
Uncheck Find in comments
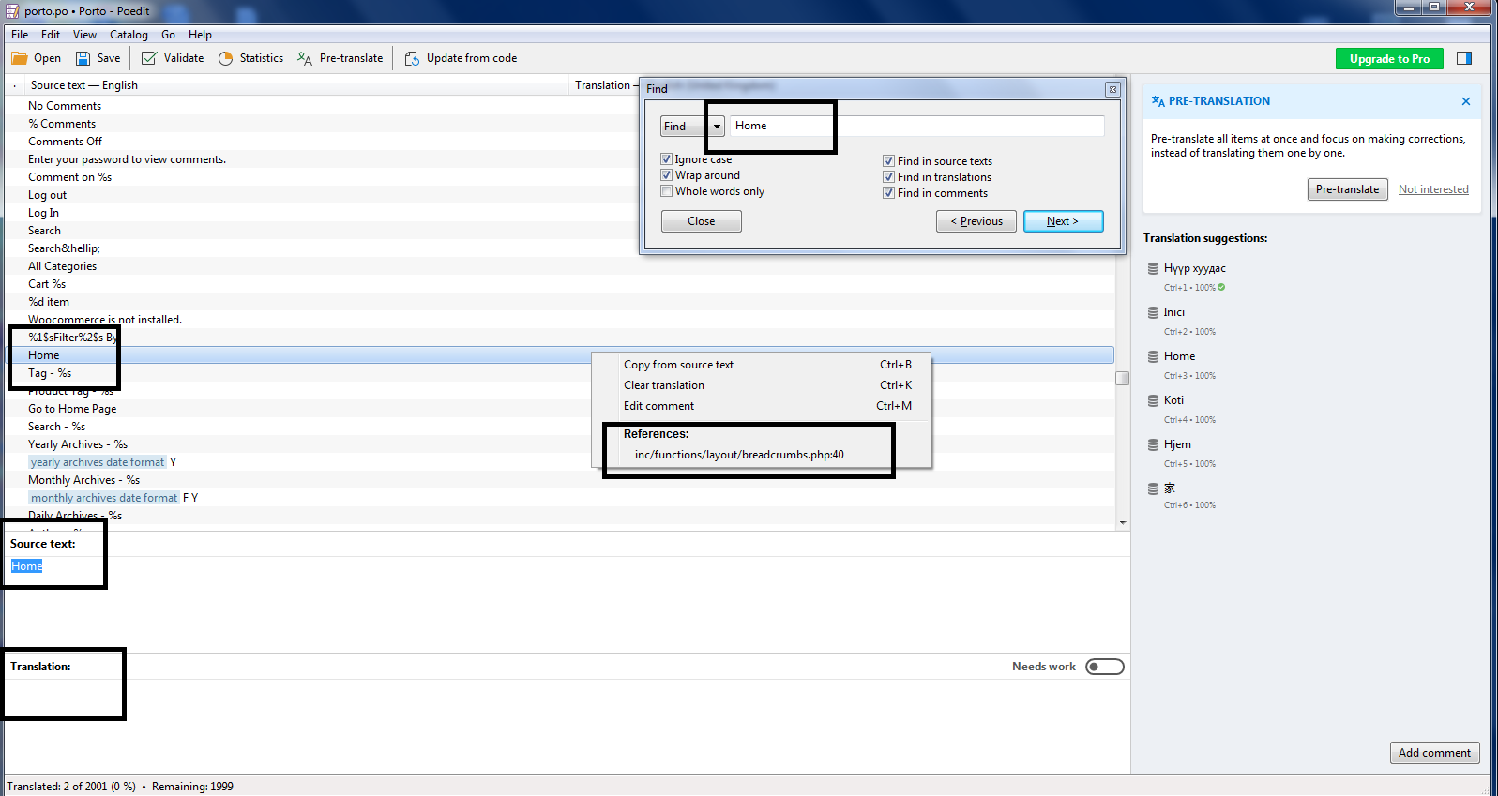[888, 193]
